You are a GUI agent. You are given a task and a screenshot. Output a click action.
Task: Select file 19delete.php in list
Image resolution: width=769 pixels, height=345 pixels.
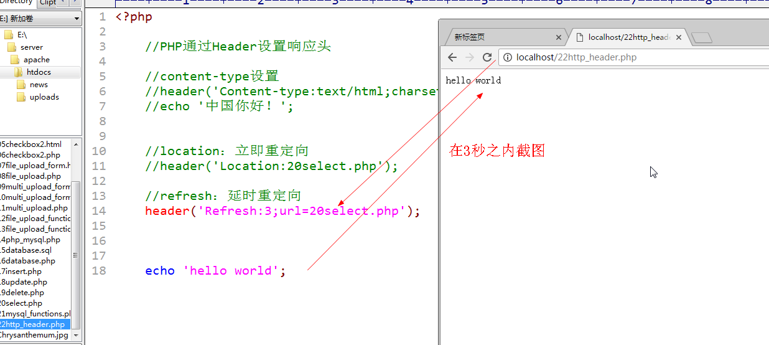pos(22,293)
